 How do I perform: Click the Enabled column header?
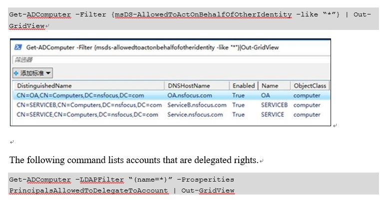pos(243,86)
